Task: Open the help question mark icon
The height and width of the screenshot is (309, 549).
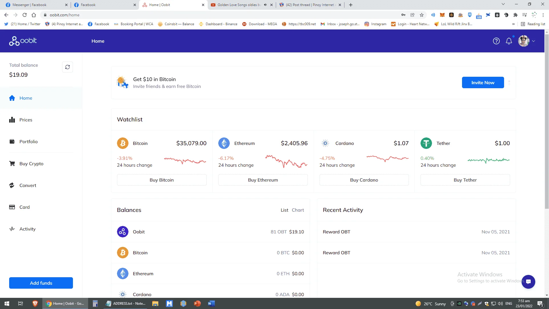Action: pyautogui.click(x=496, y=41)
